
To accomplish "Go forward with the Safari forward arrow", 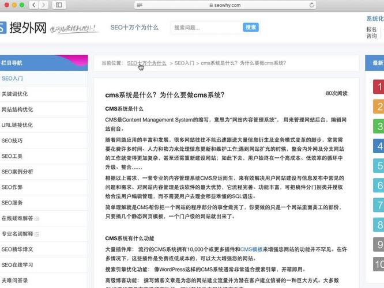I will coord(43,5).
